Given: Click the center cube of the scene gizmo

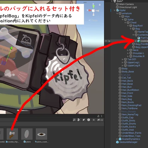Looking at the screenshot, I should [93, 11].
